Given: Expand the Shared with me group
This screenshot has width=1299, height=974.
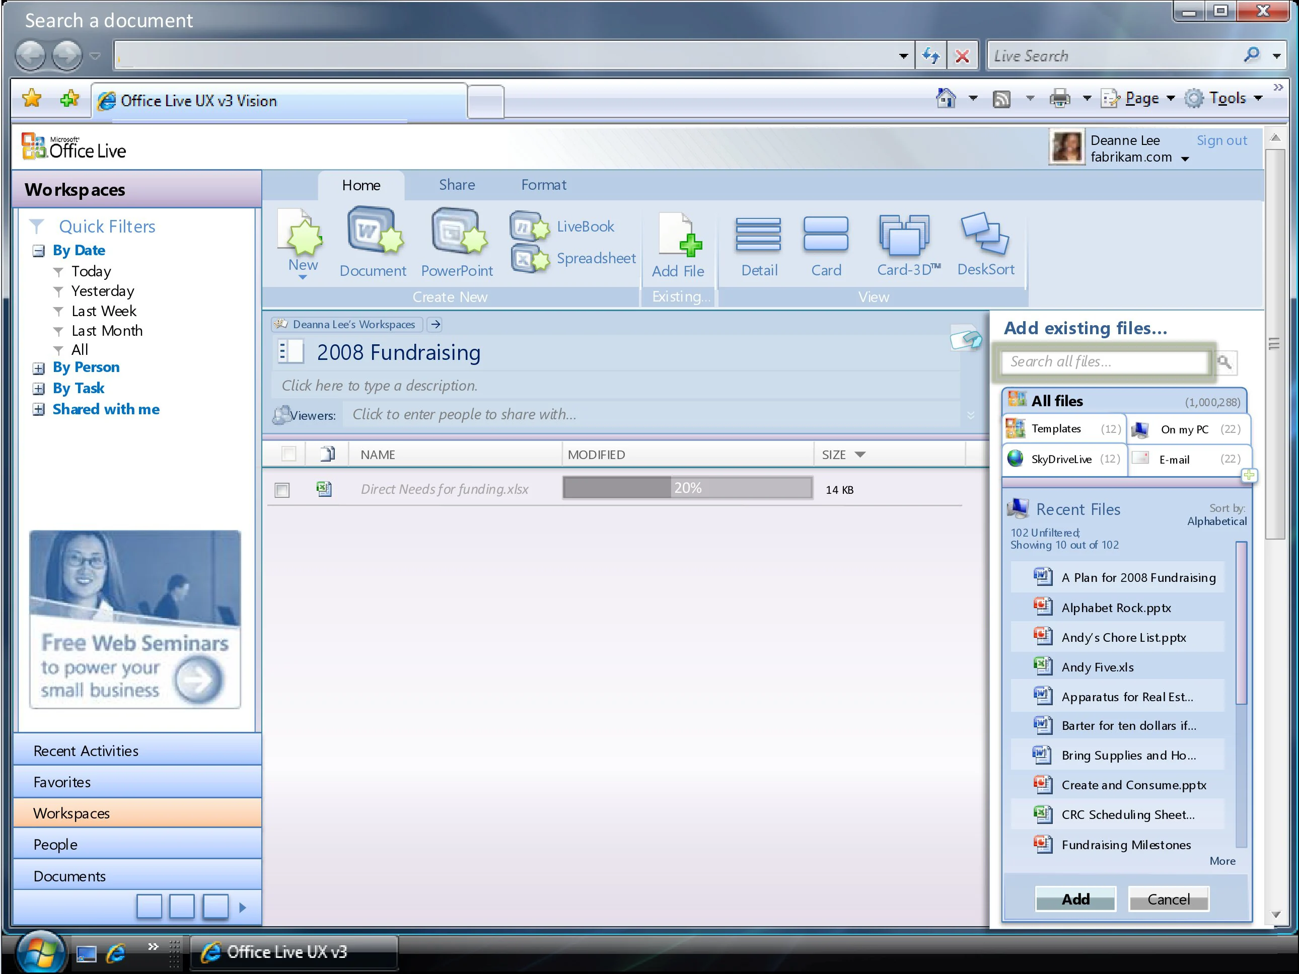Looking at the screenshot, I should pyautogui.click(x=38, y=409).
